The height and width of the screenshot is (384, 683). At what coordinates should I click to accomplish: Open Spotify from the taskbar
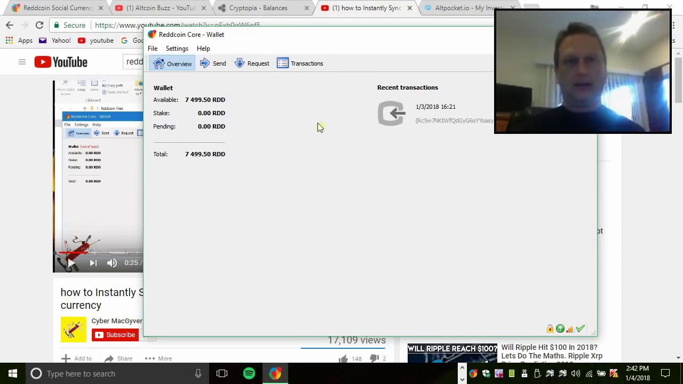[249, 373]
